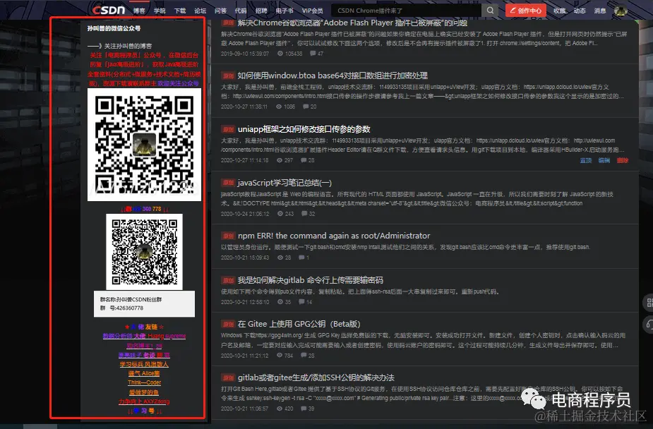653x429 pixels.
Task: Click the comment icon beside 14
Action: pyautogui.click(x=301, y=302)
